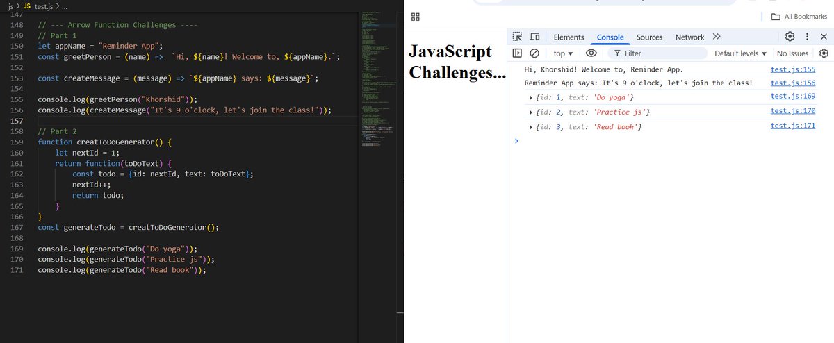This screenshot has height=343, width=834.
Task: Open the top JavaScript context dropdown
Action: click(x=562, y=53)
